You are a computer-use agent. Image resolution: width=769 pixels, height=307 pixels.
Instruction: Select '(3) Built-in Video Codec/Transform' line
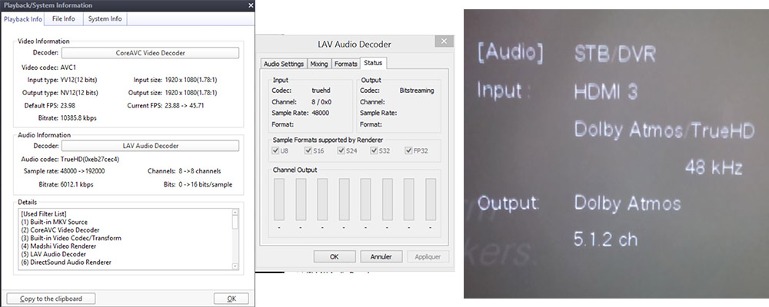coord(71,238)
